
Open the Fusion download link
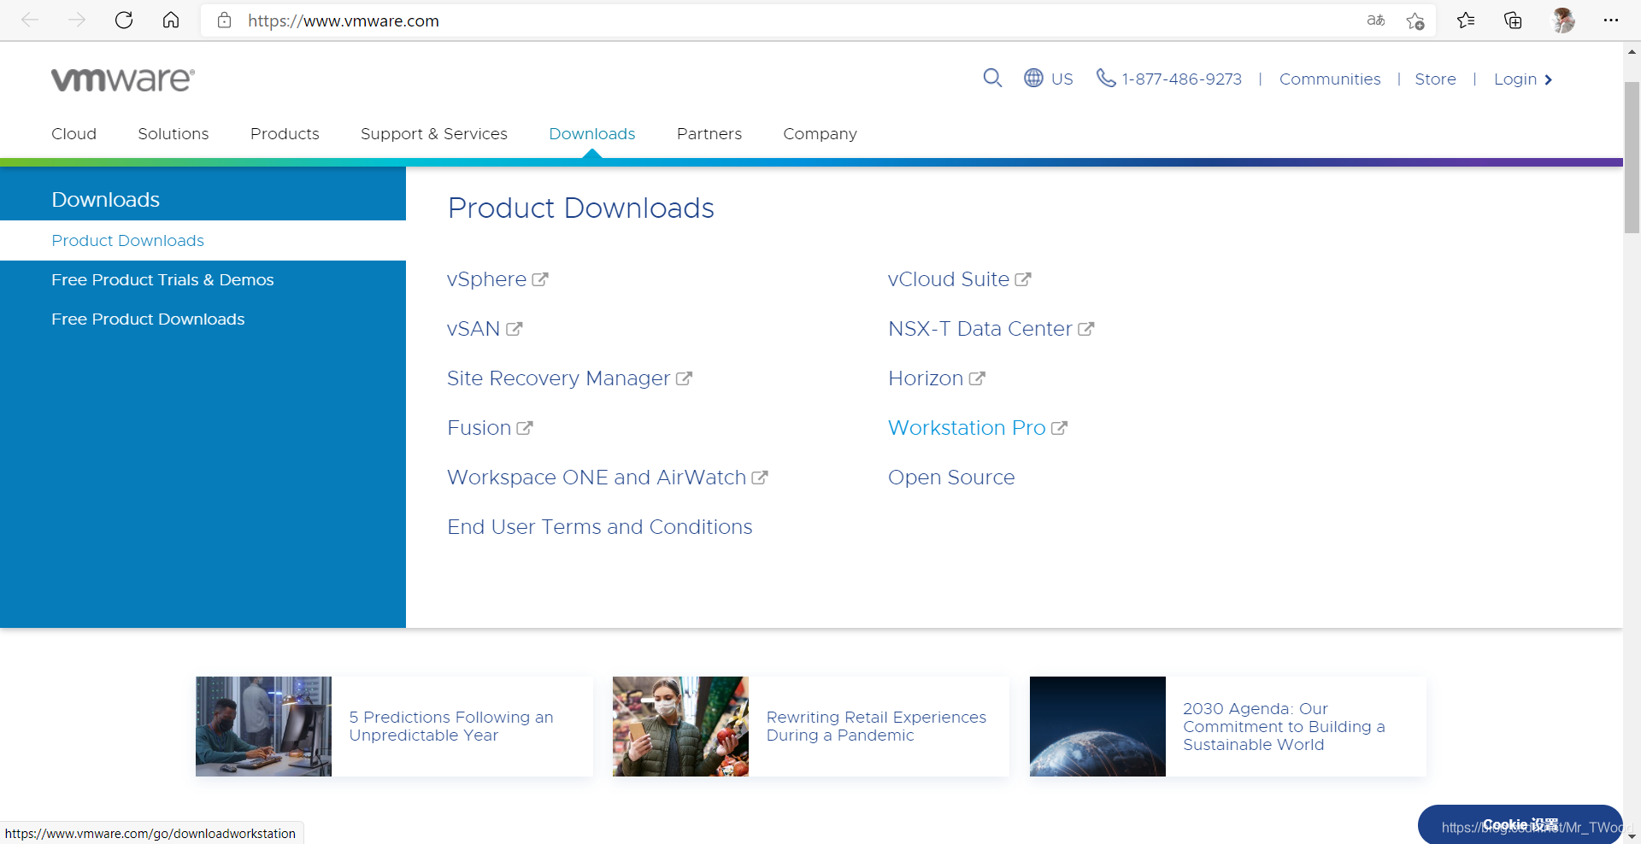479,428
